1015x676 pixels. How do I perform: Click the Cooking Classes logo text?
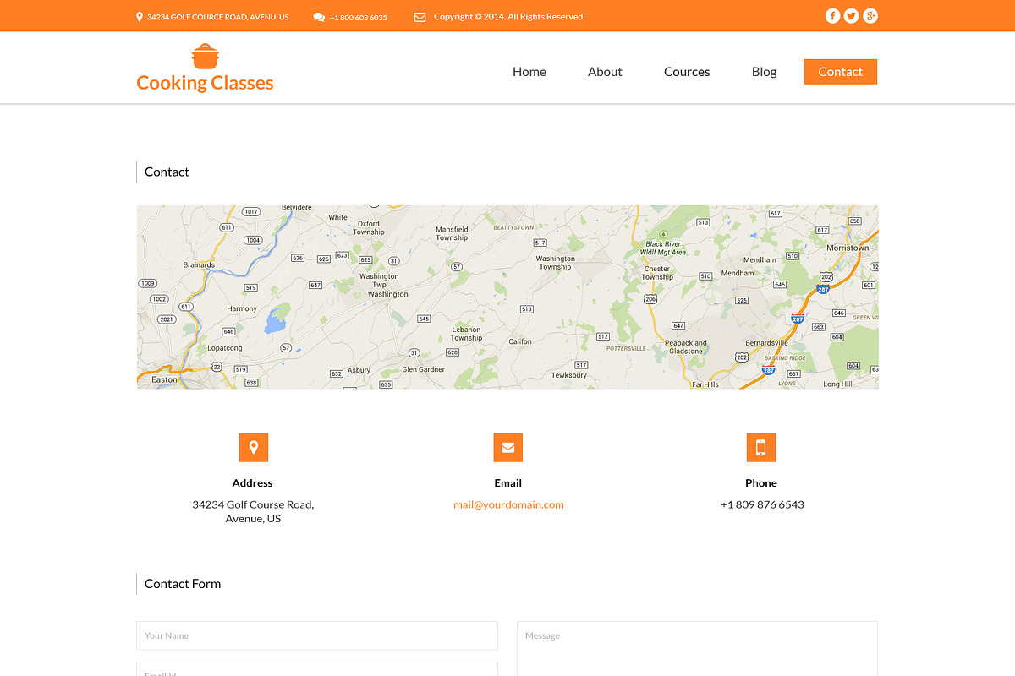[205, 83]
